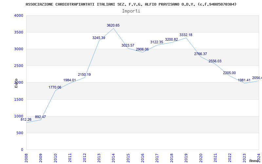
Task: Click the 2012 x-axis year label
Action: click(84, 158)
